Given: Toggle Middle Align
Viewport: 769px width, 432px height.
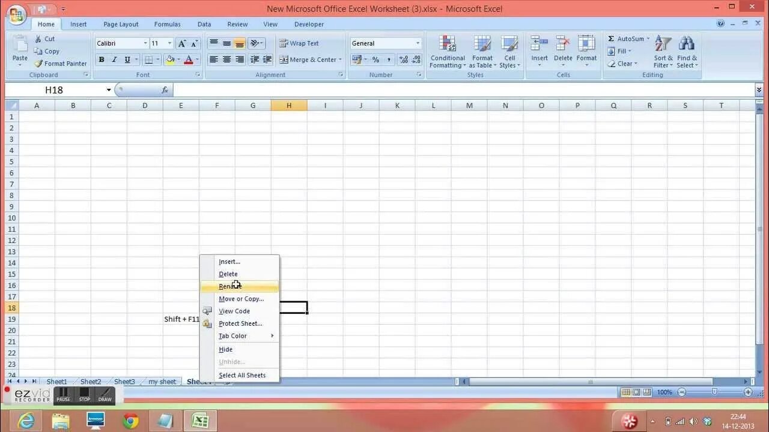Looking at the screenshot, I should [226, 43].
